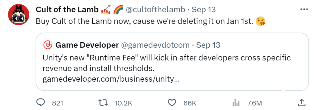
Task: Open the reply speech bubble icon
Action: pos(41,103)
